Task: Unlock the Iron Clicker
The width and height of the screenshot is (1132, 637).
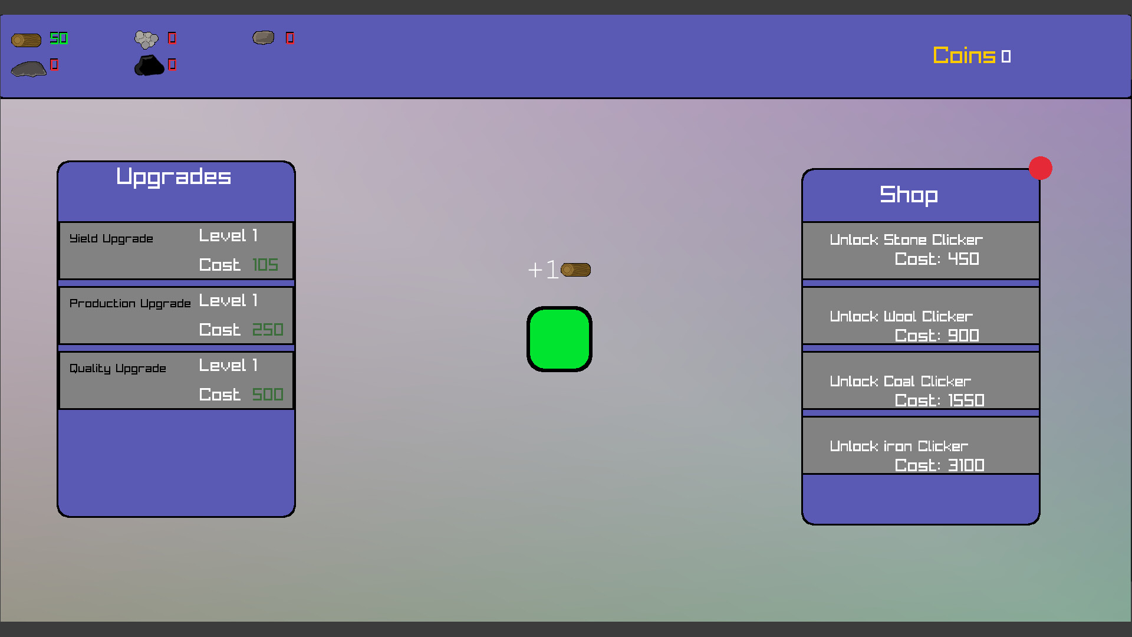Action: [920, 445]
